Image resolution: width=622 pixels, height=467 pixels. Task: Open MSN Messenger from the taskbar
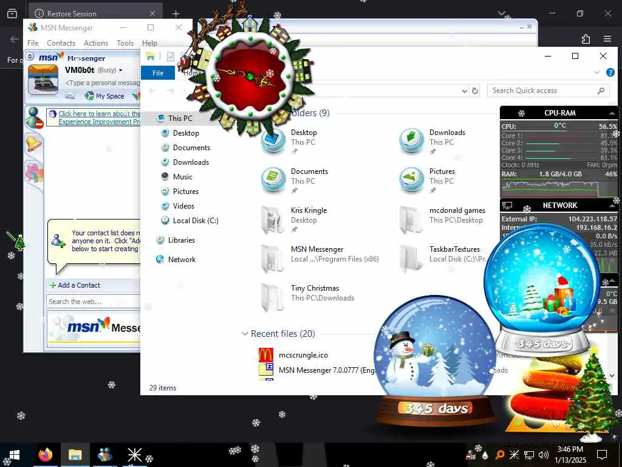tap(104, 455)
